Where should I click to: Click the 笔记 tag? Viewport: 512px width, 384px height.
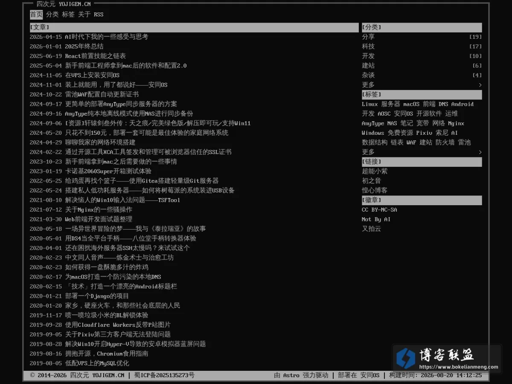[407, 123]
